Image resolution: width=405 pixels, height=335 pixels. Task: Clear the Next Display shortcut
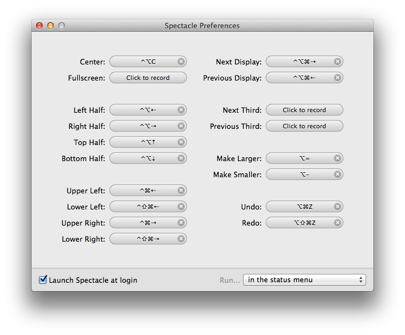[337, 62]
